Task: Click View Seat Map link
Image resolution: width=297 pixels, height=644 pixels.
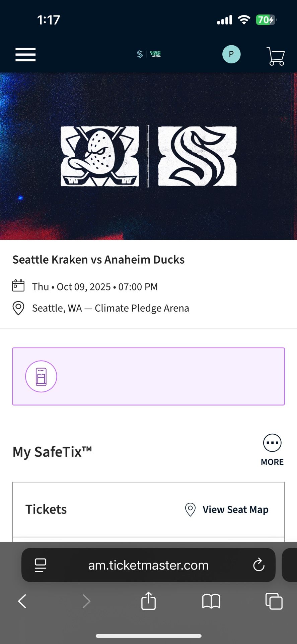Action: tap(235, 509)
